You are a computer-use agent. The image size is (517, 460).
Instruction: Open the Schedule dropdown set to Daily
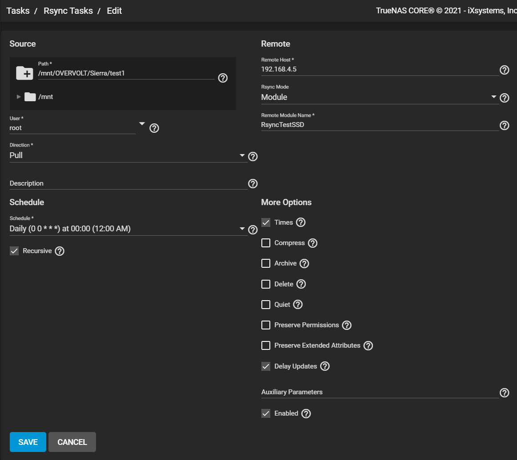coord(128,229)
